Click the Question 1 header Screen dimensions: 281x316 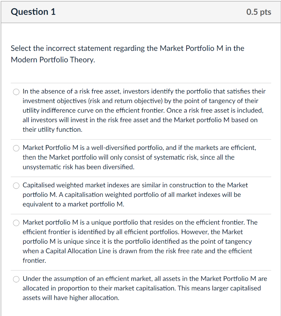click(x=33, y=12)
